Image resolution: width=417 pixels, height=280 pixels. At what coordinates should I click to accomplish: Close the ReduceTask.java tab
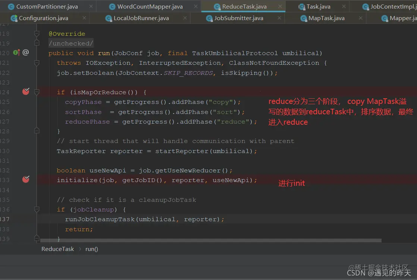[280, 6]
